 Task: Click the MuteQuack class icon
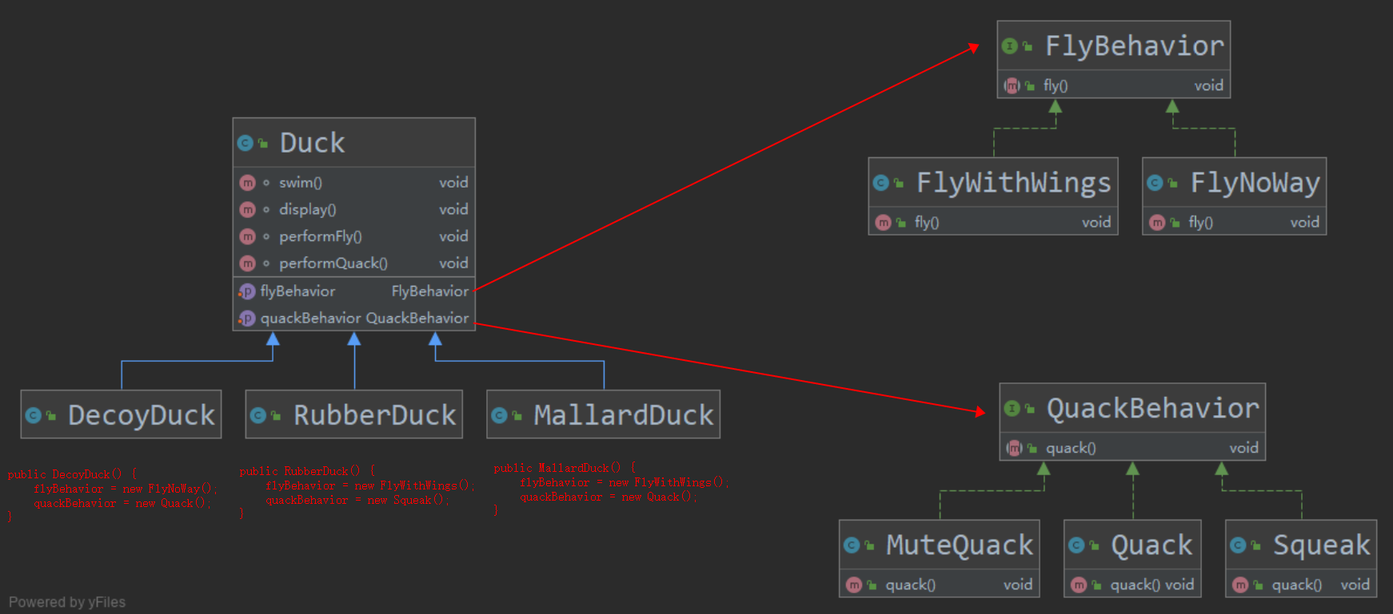pyautogui.click(x=852, y=545)
